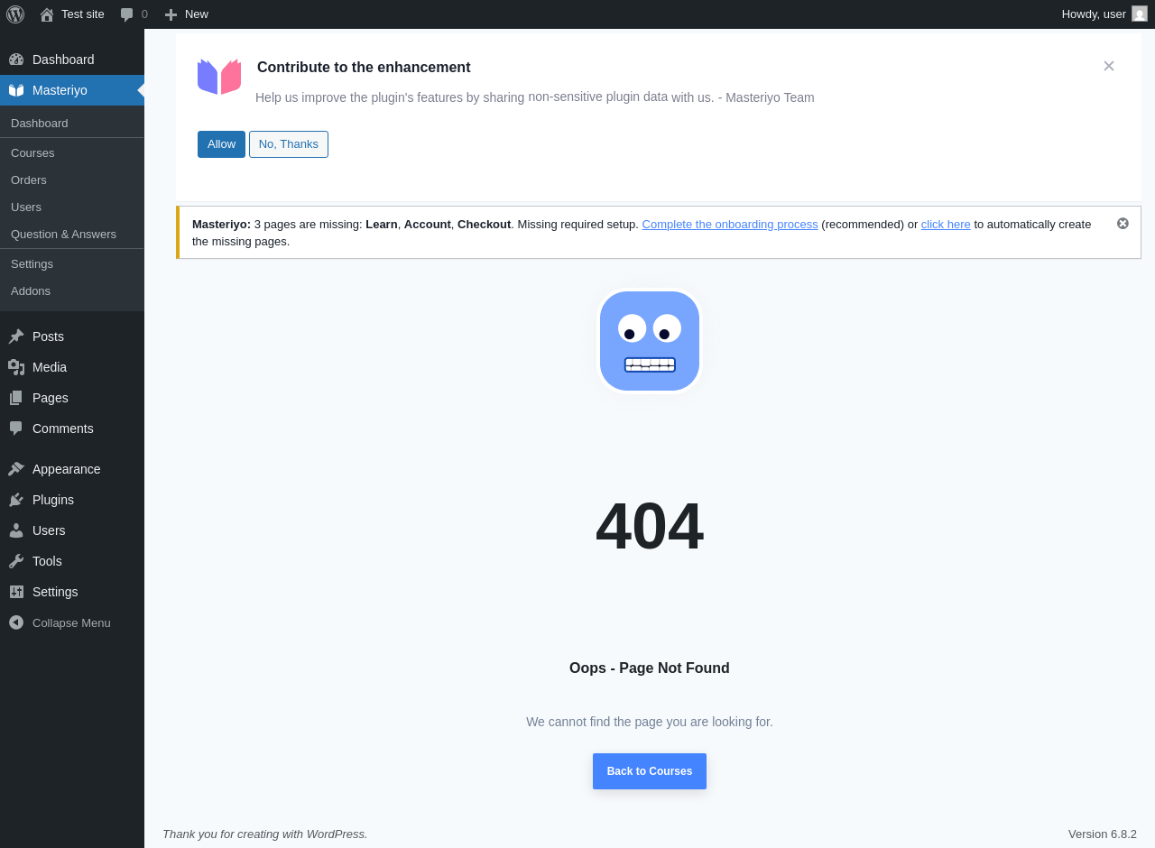Click the WordPress logo in admin bar

[x=15, y=14]
